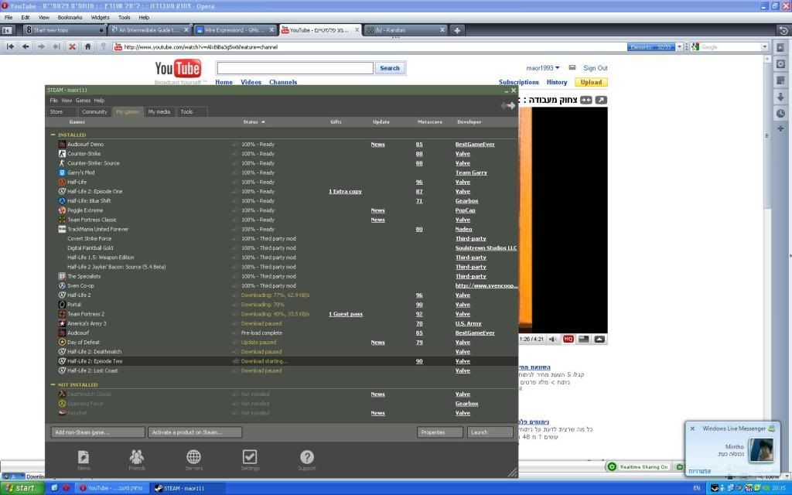This screenshot has width=792, height=495.
Task: Open the maor1993 account dropdown on YouTube
Action: [543, 68]
